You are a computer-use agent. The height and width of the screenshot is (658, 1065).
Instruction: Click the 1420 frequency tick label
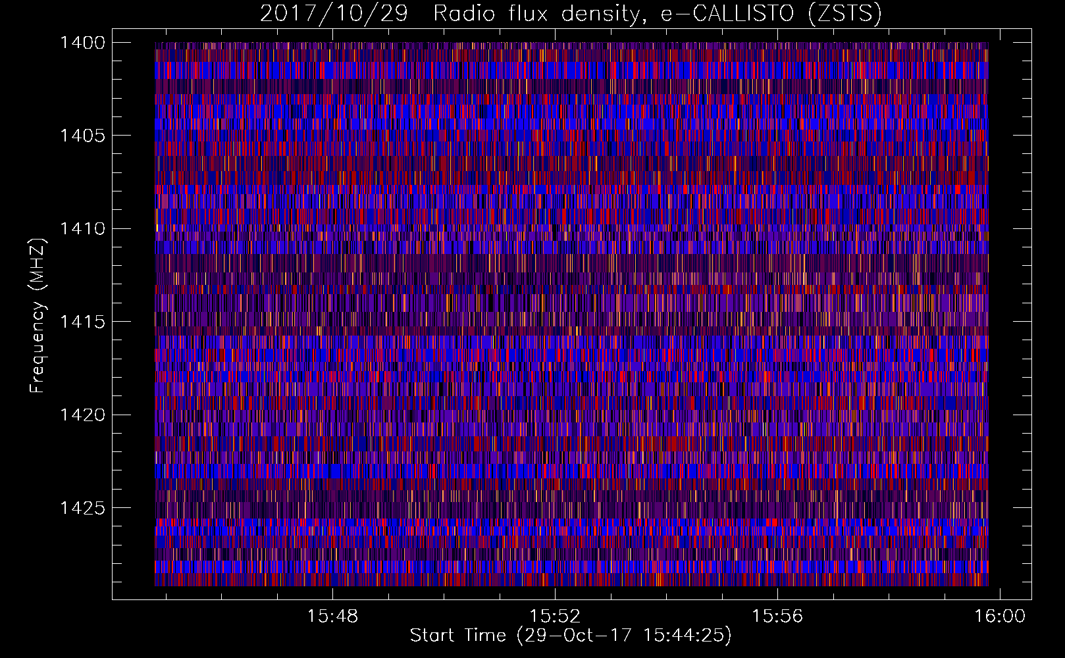coord(82,415)
